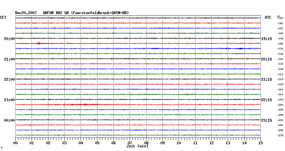The image size is (285, 151).
Task: Click the '02' minute axis label
Action: (x=48, y=143)
